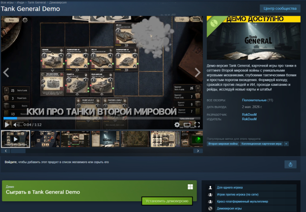Screen dimensions: 306x212
Task: Click the plus button to add tags
Action: [286, 144]
